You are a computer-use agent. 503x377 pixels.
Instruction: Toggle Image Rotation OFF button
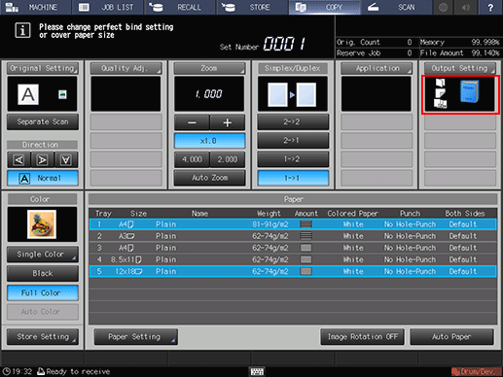pos(362,337)
